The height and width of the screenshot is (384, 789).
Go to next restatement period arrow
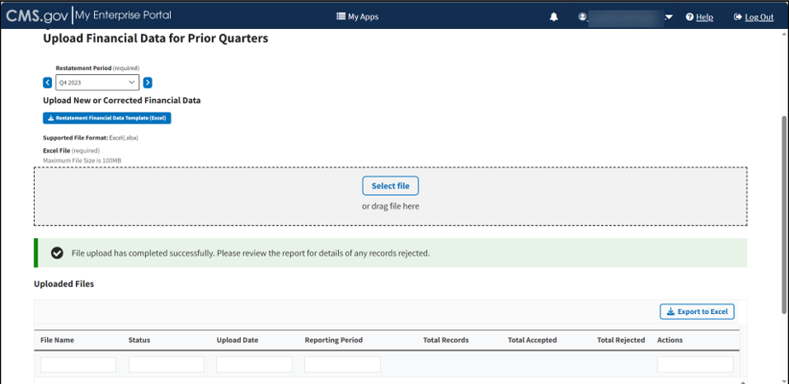[x=148, y=83]
